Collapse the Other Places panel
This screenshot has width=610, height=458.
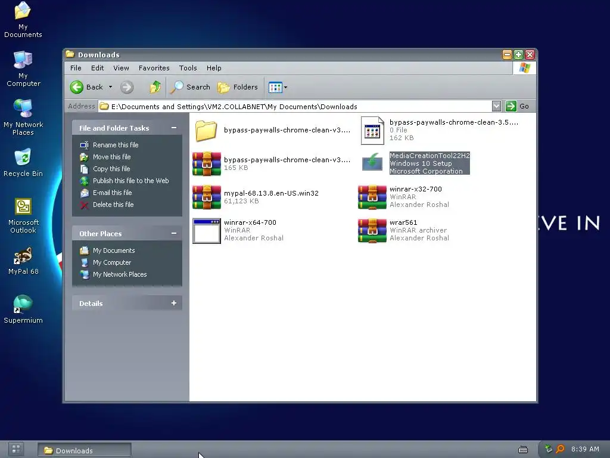(x=174, y=233)
